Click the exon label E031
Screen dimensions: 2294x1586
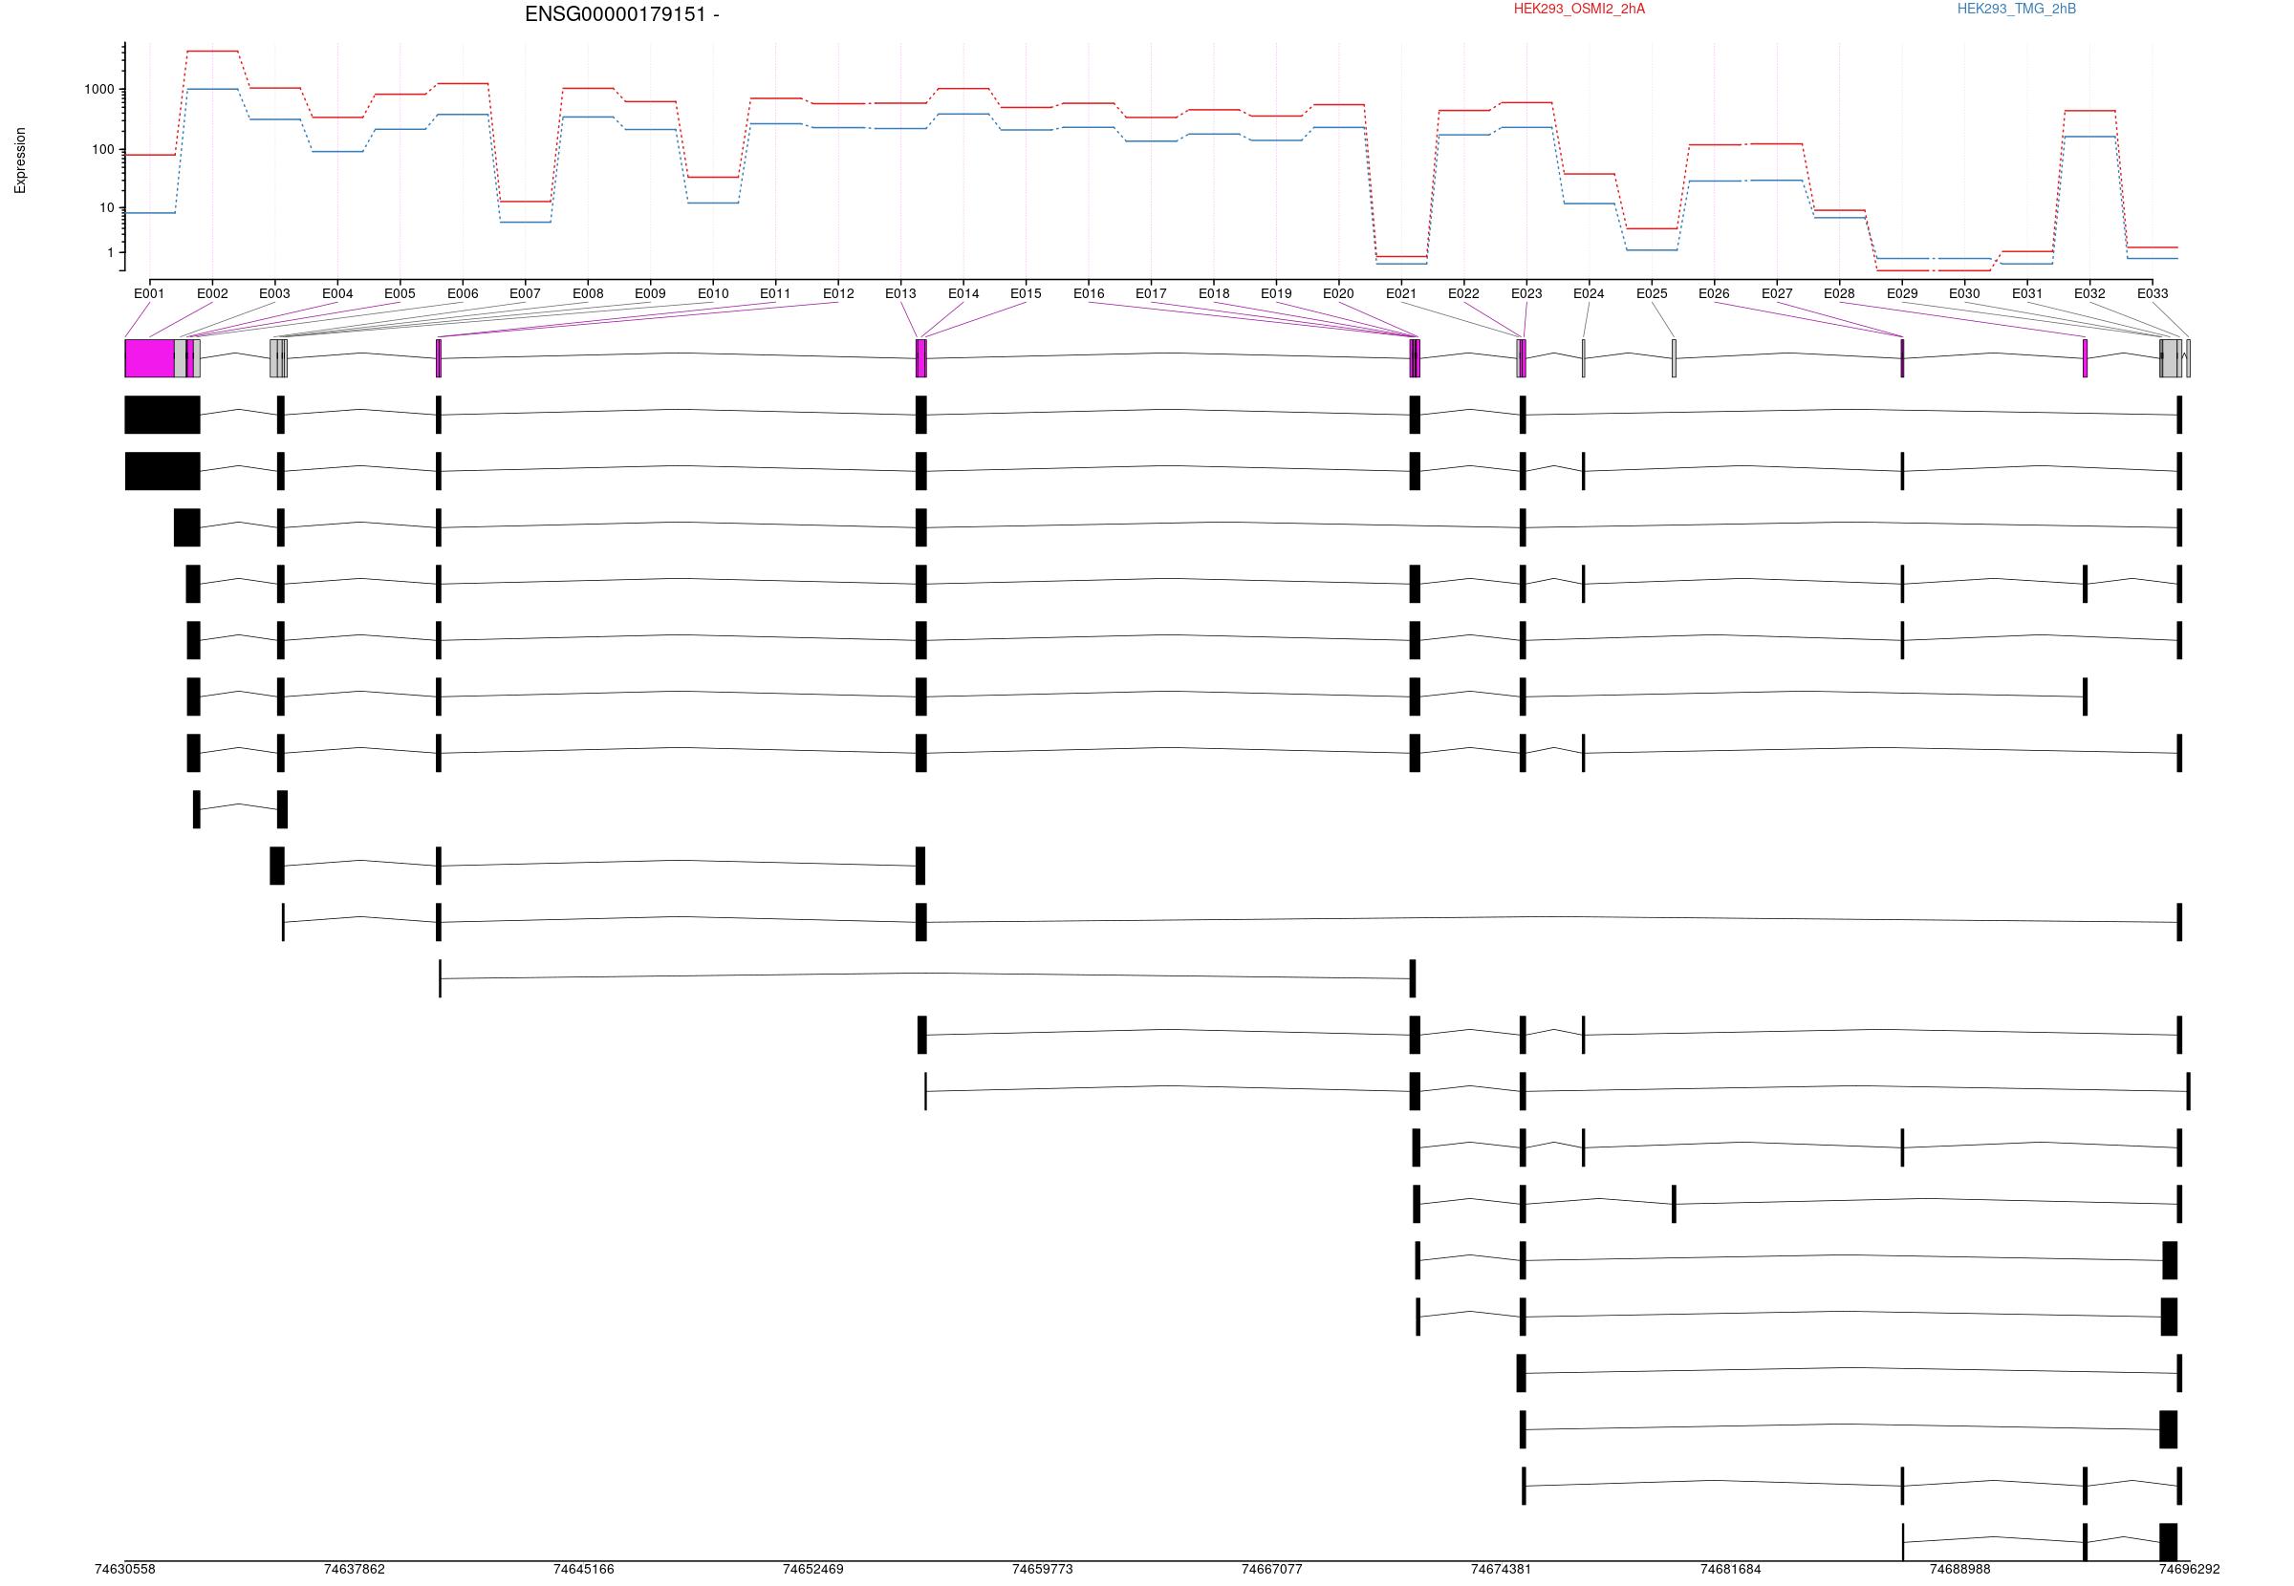tap(2027, 294)
